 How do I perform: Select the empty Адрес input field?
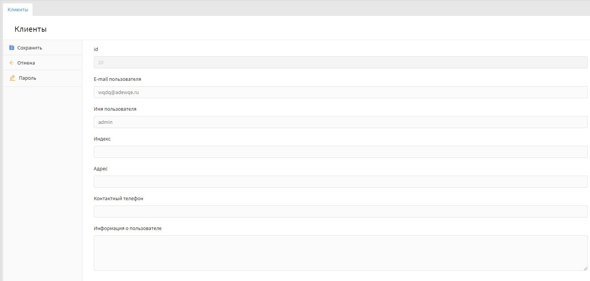pos(340,182)
